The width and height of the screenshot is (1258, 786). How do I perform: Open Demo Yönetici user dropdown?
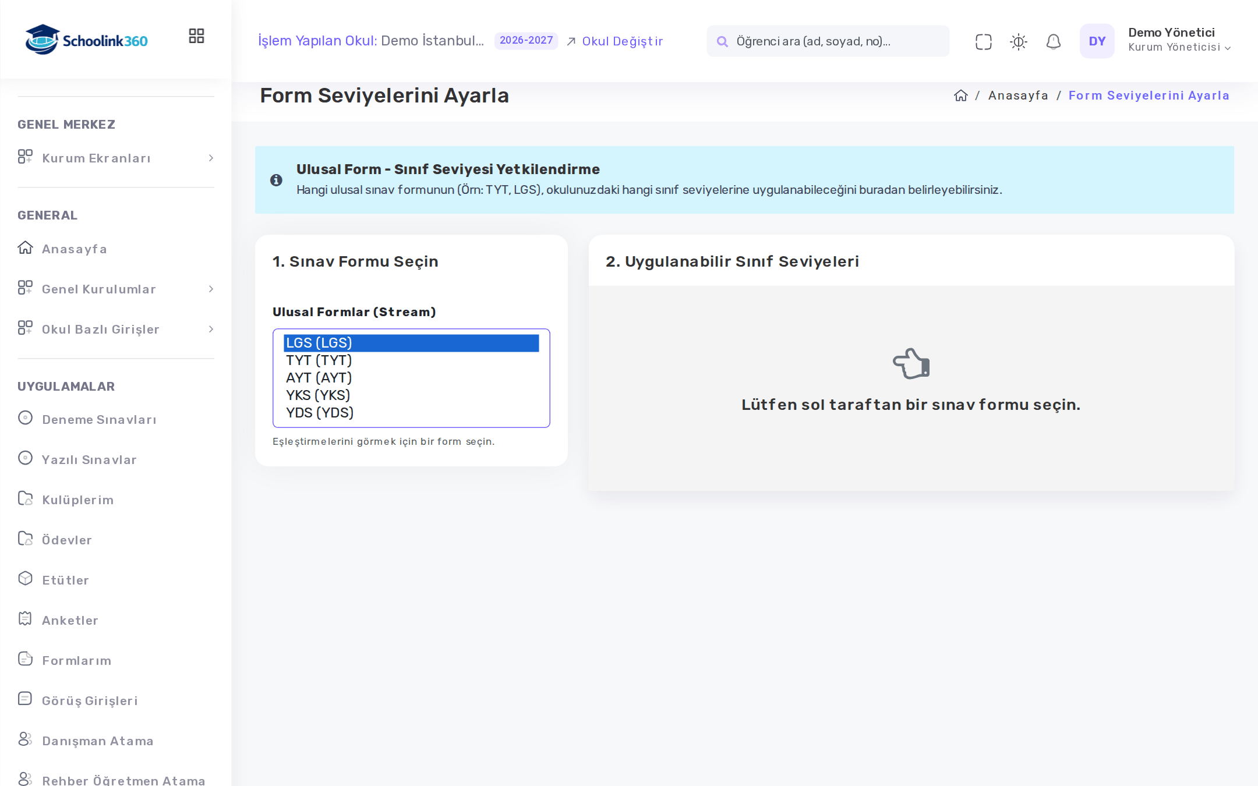pyautogui.click(x=1179, y=40)
